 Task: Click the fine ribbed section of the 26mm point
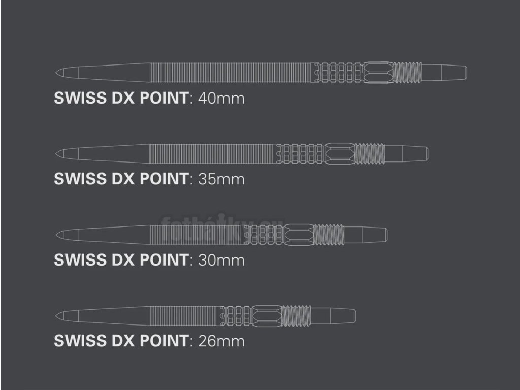pos(184,315)
